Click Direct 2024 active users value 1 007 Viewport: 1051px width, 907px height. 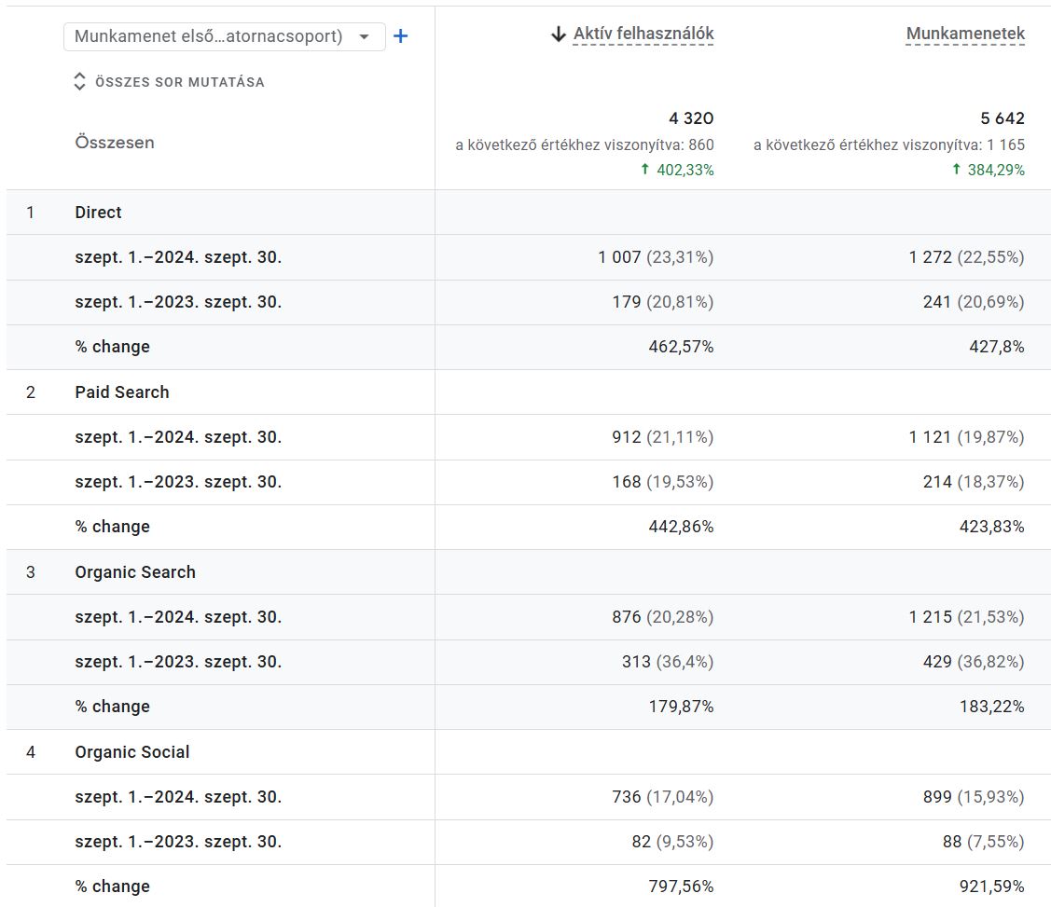(619, 257)
